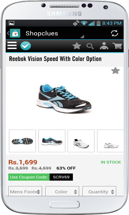Expand the Mens Footwear size dropdown
129x215 pixels.
pyautogui.click(x=25, y=191)
